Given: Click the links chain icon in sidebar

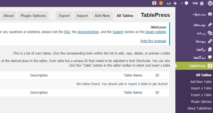Looking at the screenshot, I should (x=210, y=41).
